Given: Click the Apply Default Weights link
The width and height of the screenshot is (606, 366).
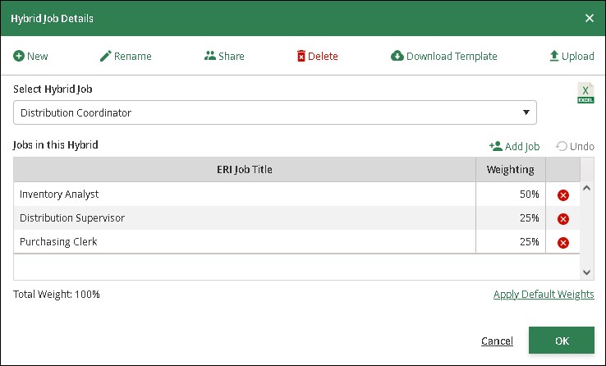Looking at the screenshot, I should point(544,295).
